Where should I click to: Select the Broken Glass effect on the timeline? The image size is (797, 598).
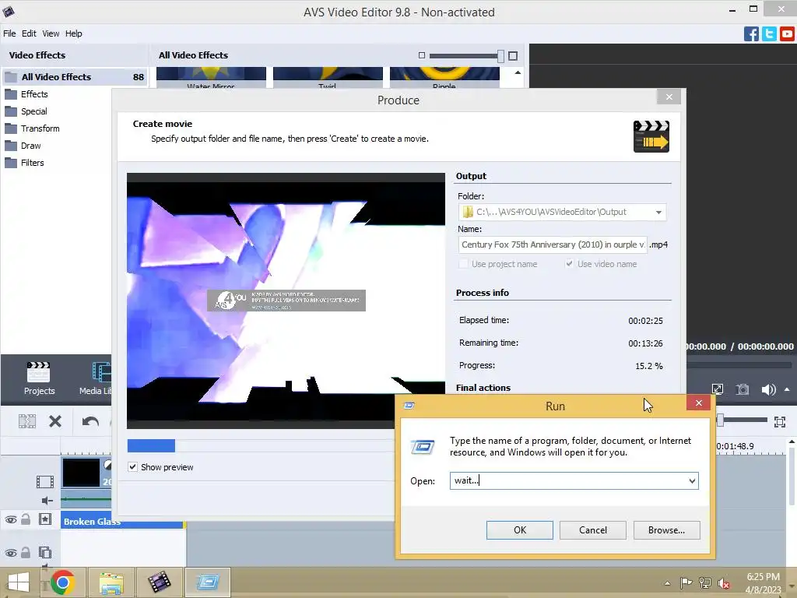[x=122, y=521]
